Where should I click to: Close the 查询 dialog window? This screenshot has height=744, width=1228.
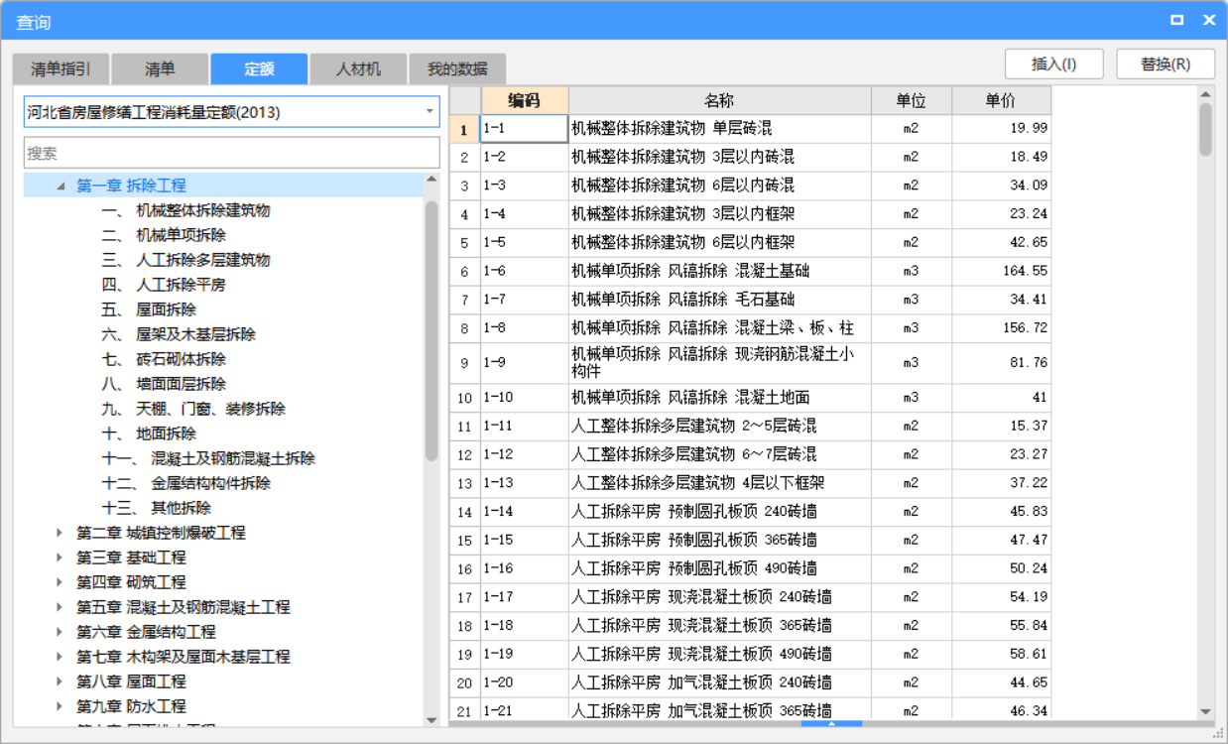click(x=1209, y=20)
